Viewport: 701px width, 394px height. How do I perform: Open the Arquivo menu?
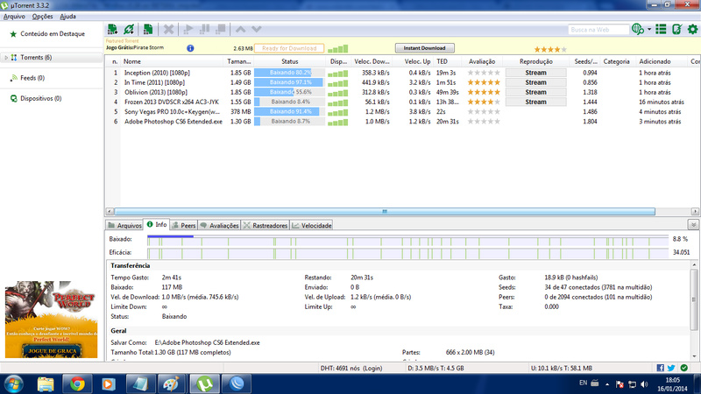pyautogui.click(x=14, y=17)
